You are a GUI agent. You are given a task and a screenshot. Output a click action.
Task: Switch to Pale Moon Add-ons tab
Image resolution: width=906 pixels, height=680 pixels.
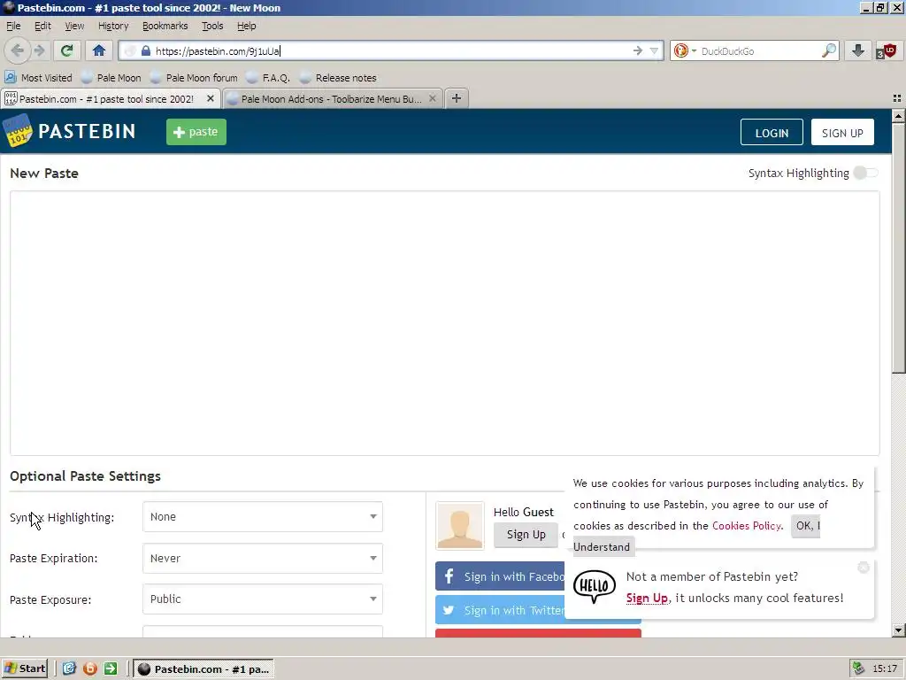click(x=331, y=99)
